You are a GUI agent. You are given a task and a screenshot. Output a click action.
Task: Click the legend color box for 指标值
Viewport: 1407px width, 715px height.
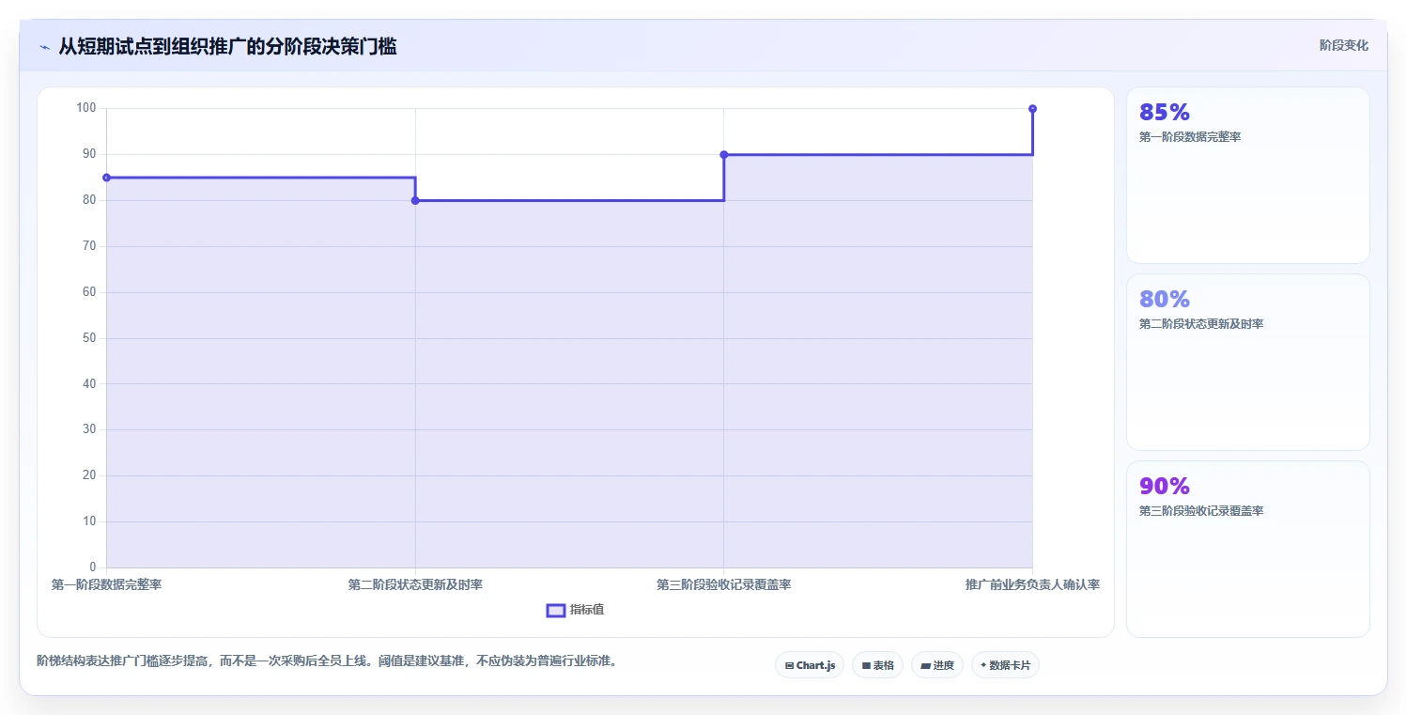pos(556,611)
